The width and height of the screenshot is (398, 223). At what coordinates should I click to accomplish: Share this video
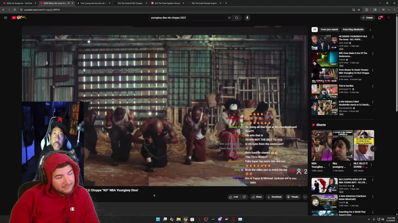click(x=257, y=197)
